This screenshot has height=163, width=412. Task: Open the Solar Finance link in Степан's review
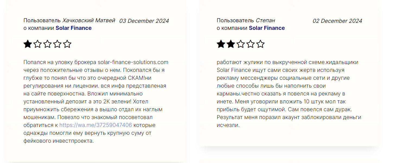pos(267,28)
